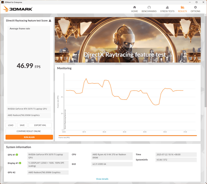Open the Benchmarks gauge icon
207x184 pixels.
click(149, 7)
